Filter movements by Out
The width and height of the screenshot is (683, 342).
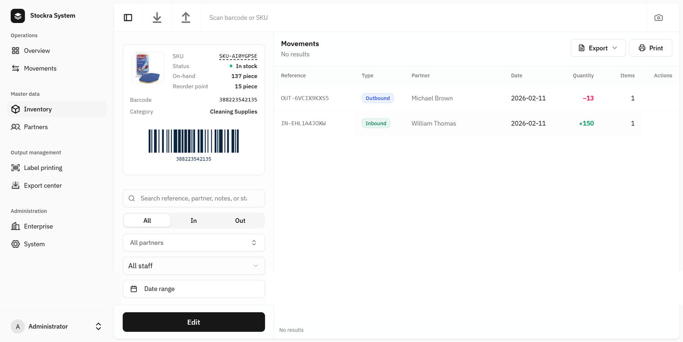[240, 221]
